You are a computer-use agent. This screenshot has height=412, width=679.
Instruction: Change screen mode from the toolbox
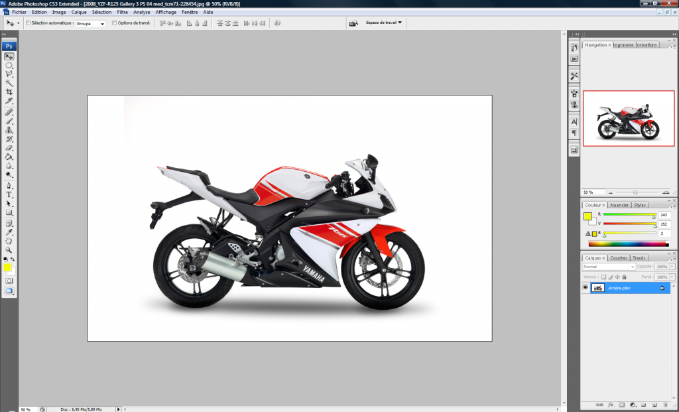click(x=9, y=291)
